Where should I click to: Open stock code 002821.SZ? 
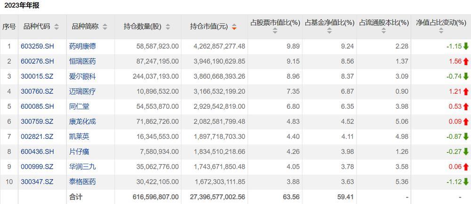pyautogui.click(x=37, y=136)
